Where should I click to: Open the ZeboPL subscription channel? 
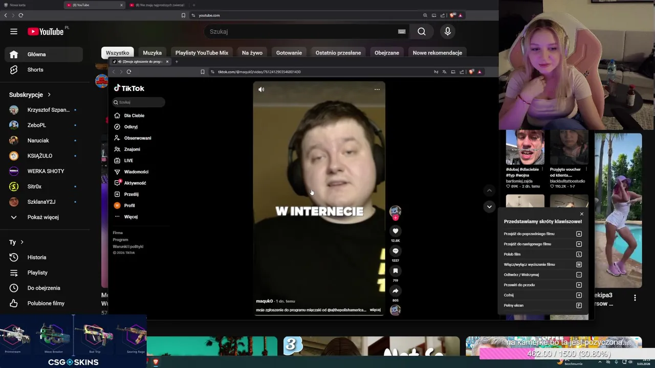44,125
